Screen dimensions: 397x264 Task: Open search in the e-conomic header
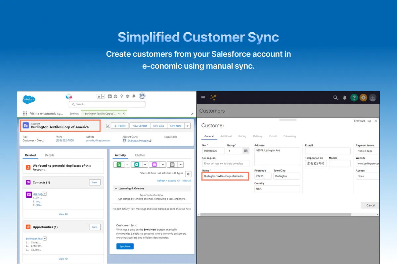click(x=335, y=98)
